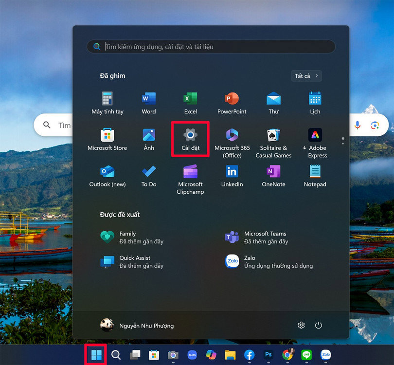Image resolution: width=394 pixels, height=365 pixels.
Task: Start PowerPoint
Action: click(x=232, y=100)
